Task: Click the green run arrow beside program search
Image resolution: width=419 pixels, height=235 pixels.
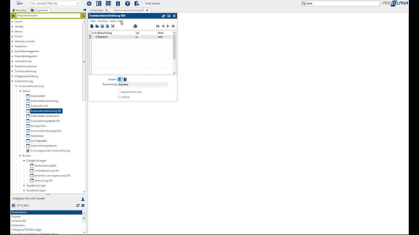Action: point(13,16)
